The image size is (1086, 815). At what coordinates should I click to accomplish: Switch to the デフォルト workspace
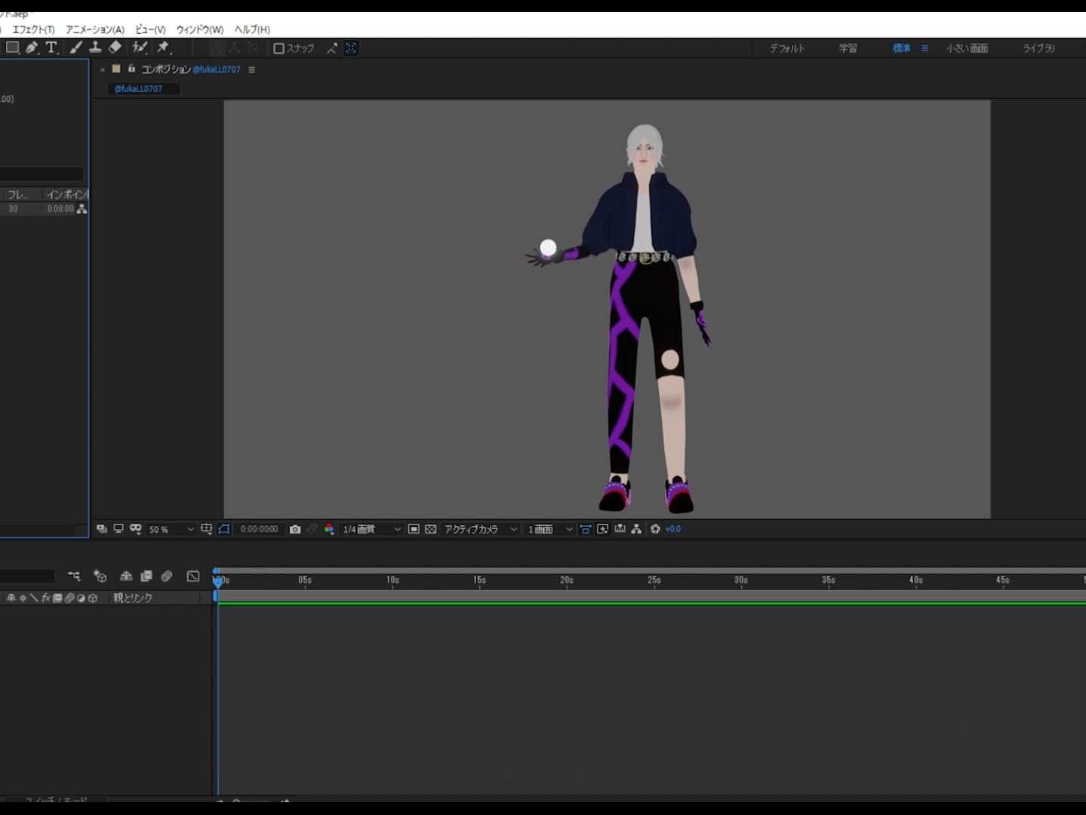787,48
